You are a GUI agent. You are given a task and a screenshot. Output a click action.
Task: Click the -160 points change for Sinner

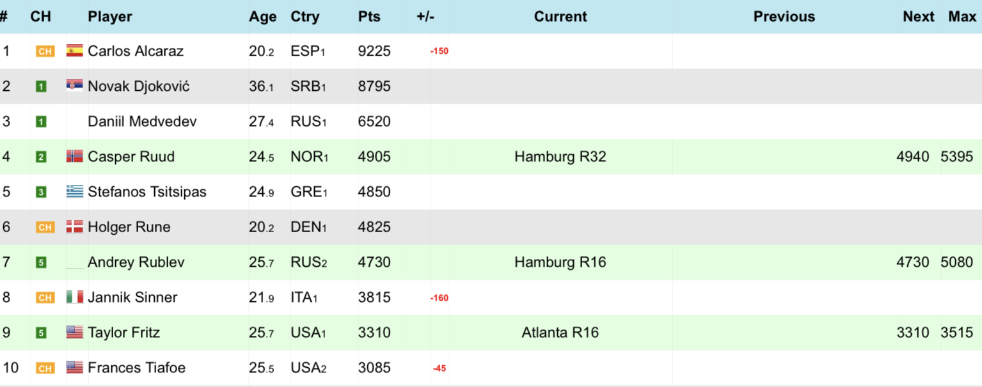pos(440,298)
